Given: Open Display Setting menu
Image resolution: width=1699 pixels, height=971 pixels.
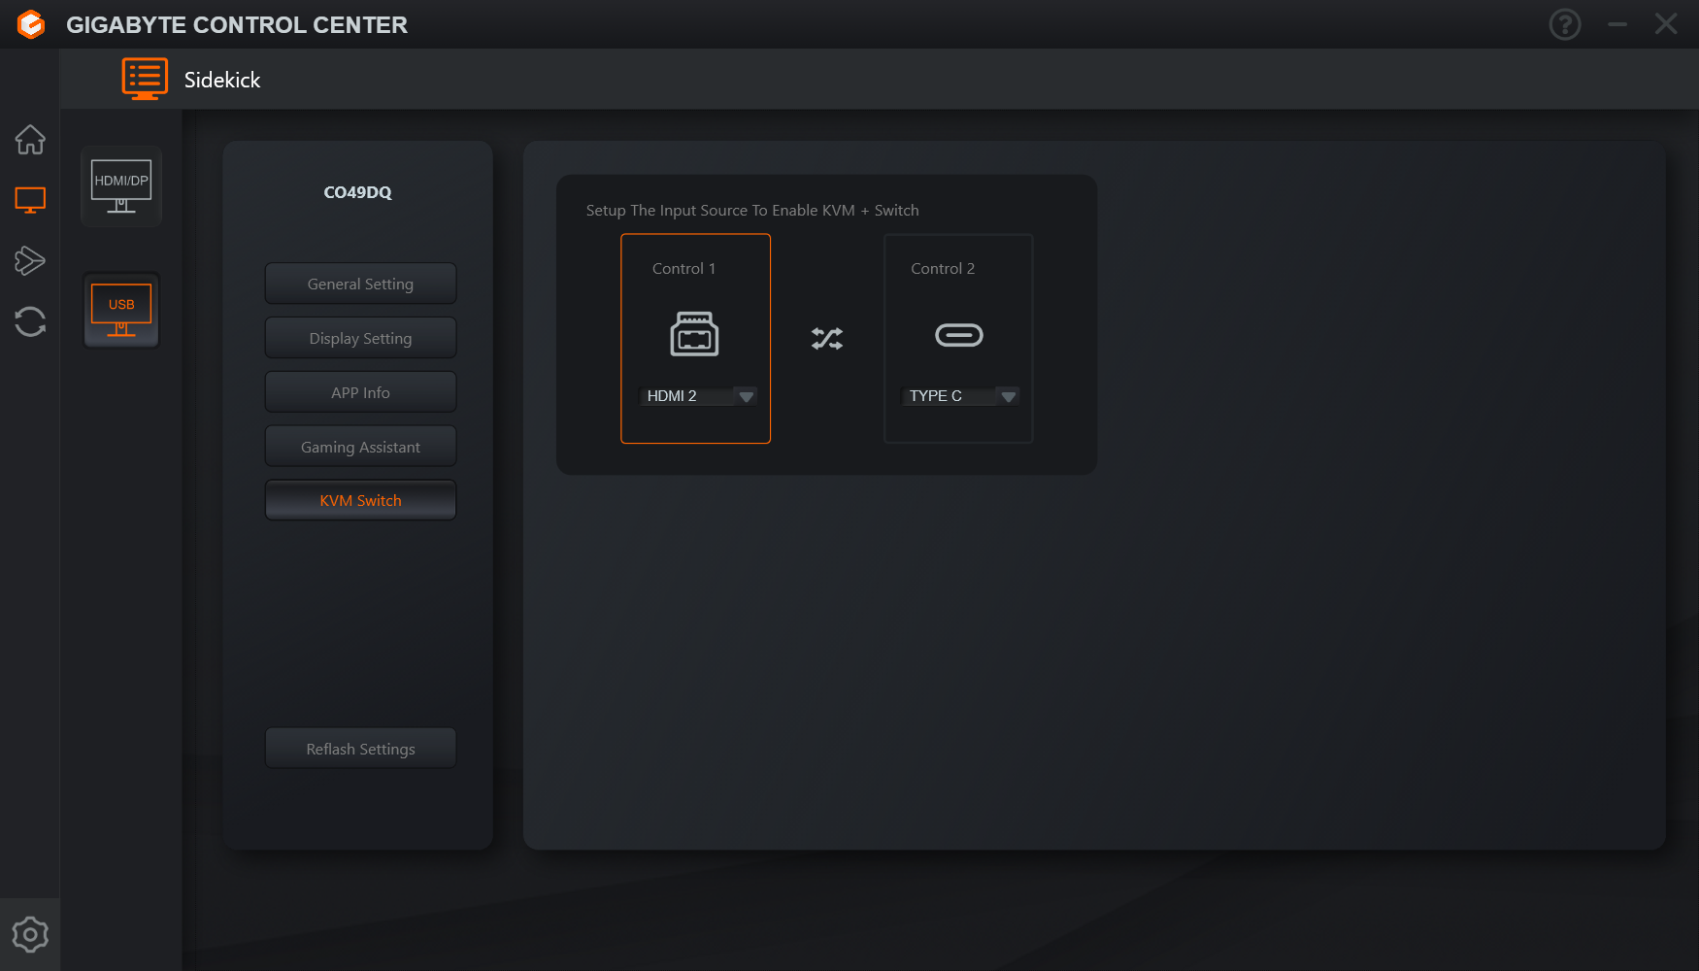Looking at the screenshot, I should coord(360,338).
